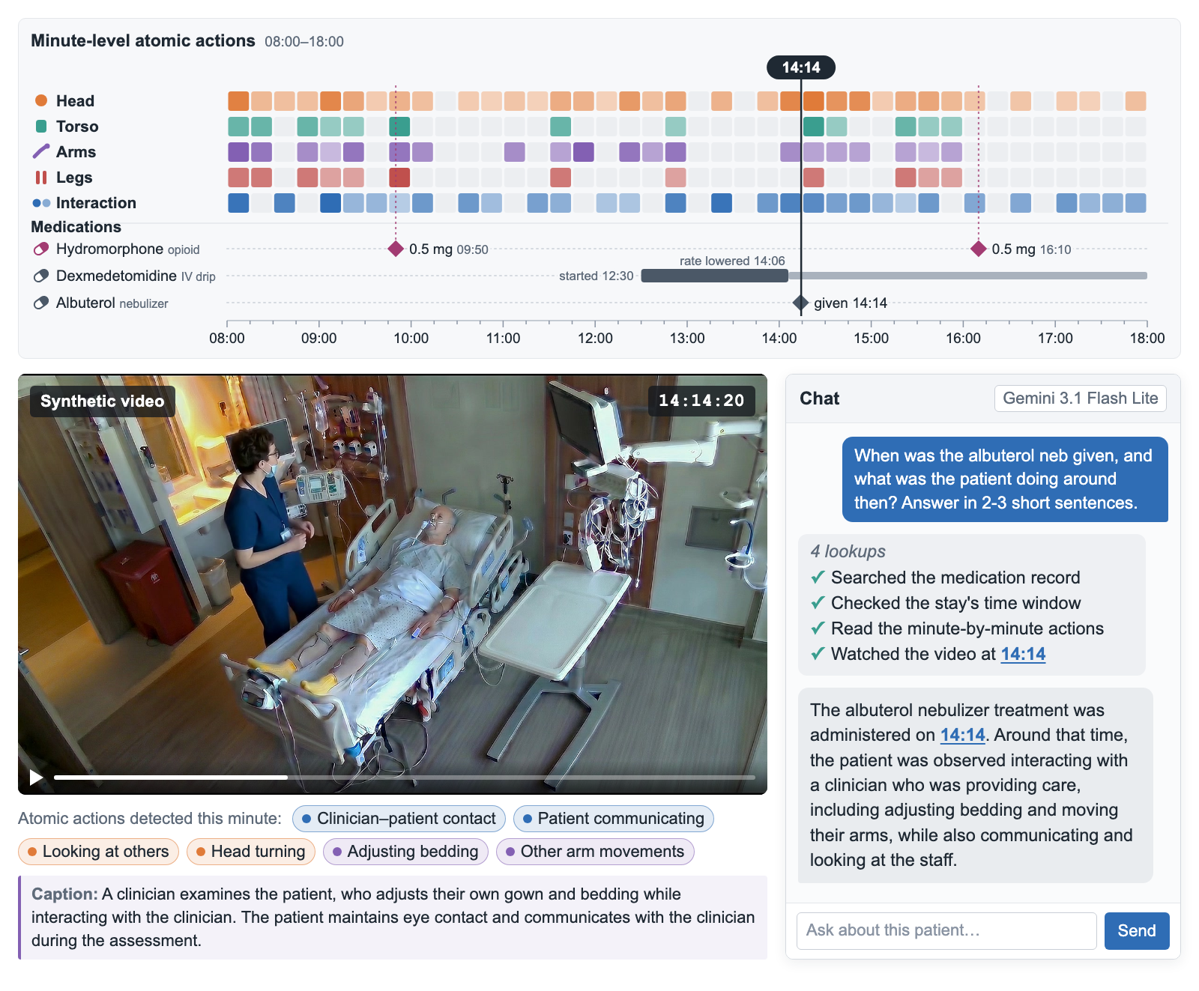Screen dimensions: 1199x991
Task: Click the 14:14:20 video timestamp
Action: pos(701,401)
